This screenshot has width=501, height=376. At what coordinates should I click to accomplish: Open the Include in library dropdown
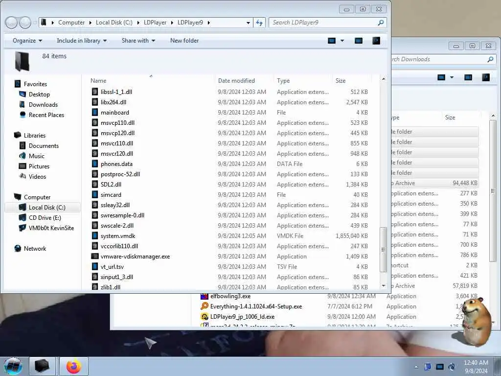[x=82, y=41]
